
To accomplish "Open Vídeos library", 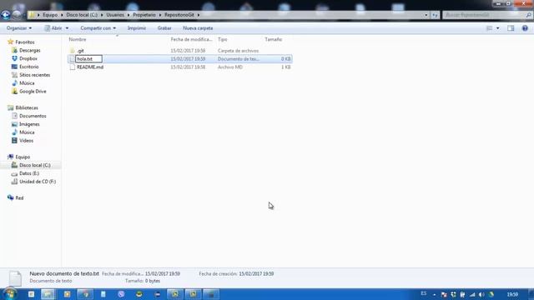I will (x=26, y=141).
